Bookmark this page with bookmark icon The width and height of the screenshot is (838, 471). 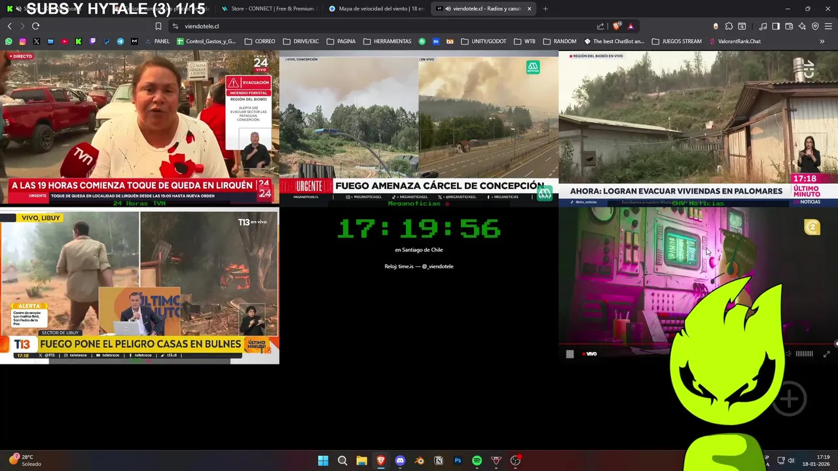pos(158,26)
